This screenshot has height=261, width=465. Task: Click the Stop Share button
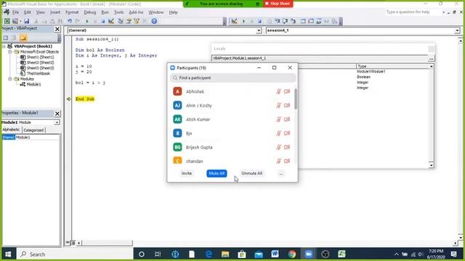click(x=278, y=4)
